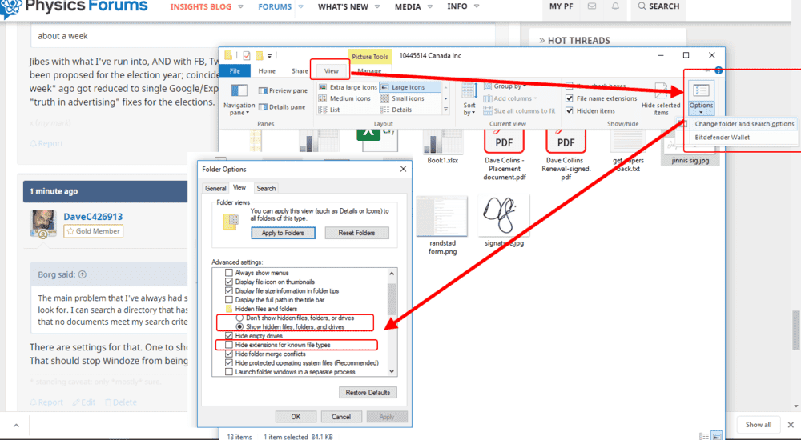The image size is (801, 440).
Task: Check Hide extensions for known file types
Action: point(229,345)
